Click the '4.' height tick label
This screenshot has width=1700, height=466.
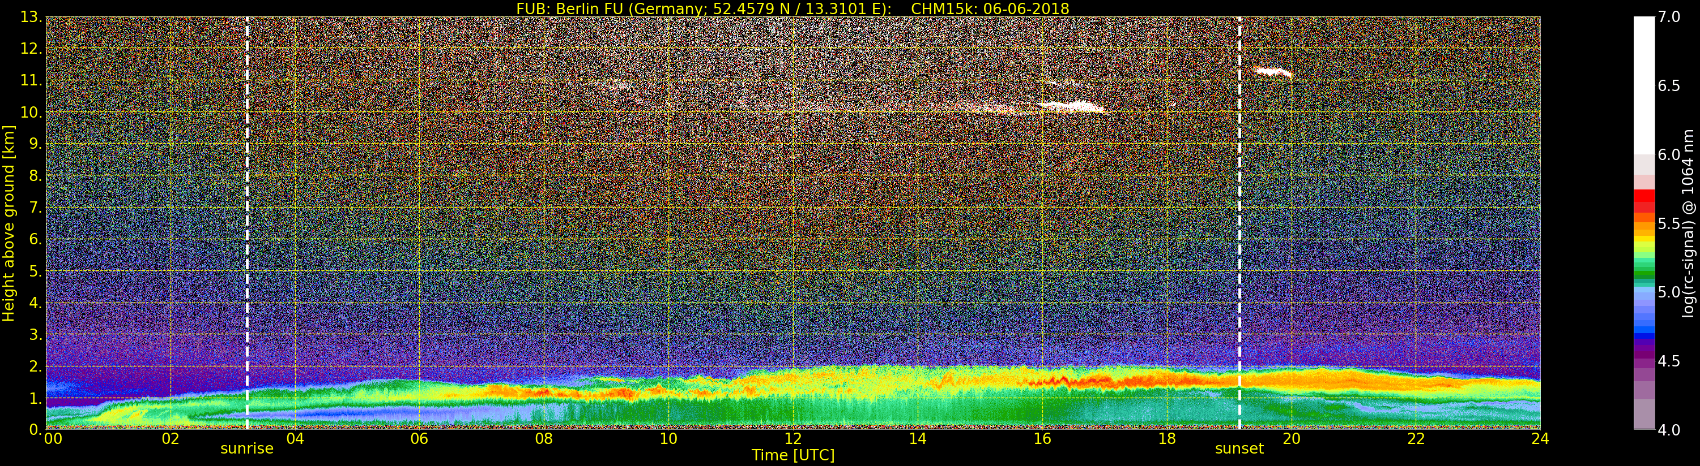36,303
